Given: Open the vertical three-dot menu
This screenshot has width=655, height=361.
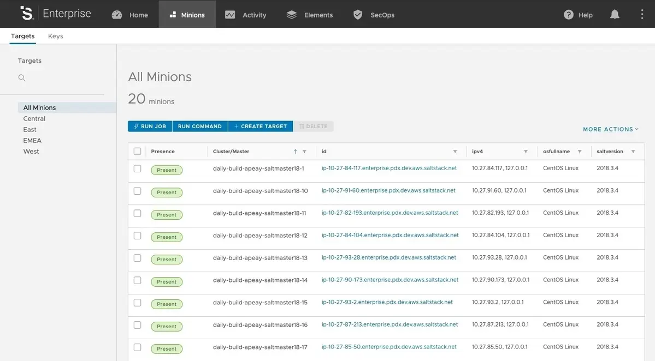Looking at the screenshot, I should coord(642,14).
